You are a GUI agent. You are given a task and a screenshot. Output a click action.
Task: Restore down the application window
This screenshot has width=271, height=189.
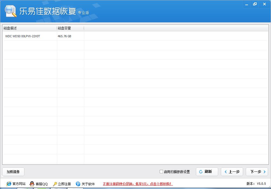tap(255, 4)
